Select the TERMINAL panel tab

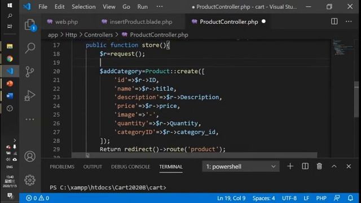pos(171,167)
